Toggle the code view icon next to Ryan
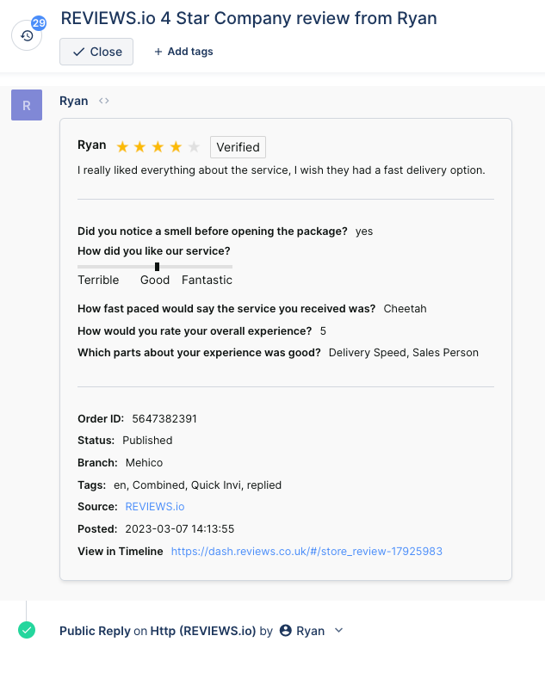 (103, 101)
